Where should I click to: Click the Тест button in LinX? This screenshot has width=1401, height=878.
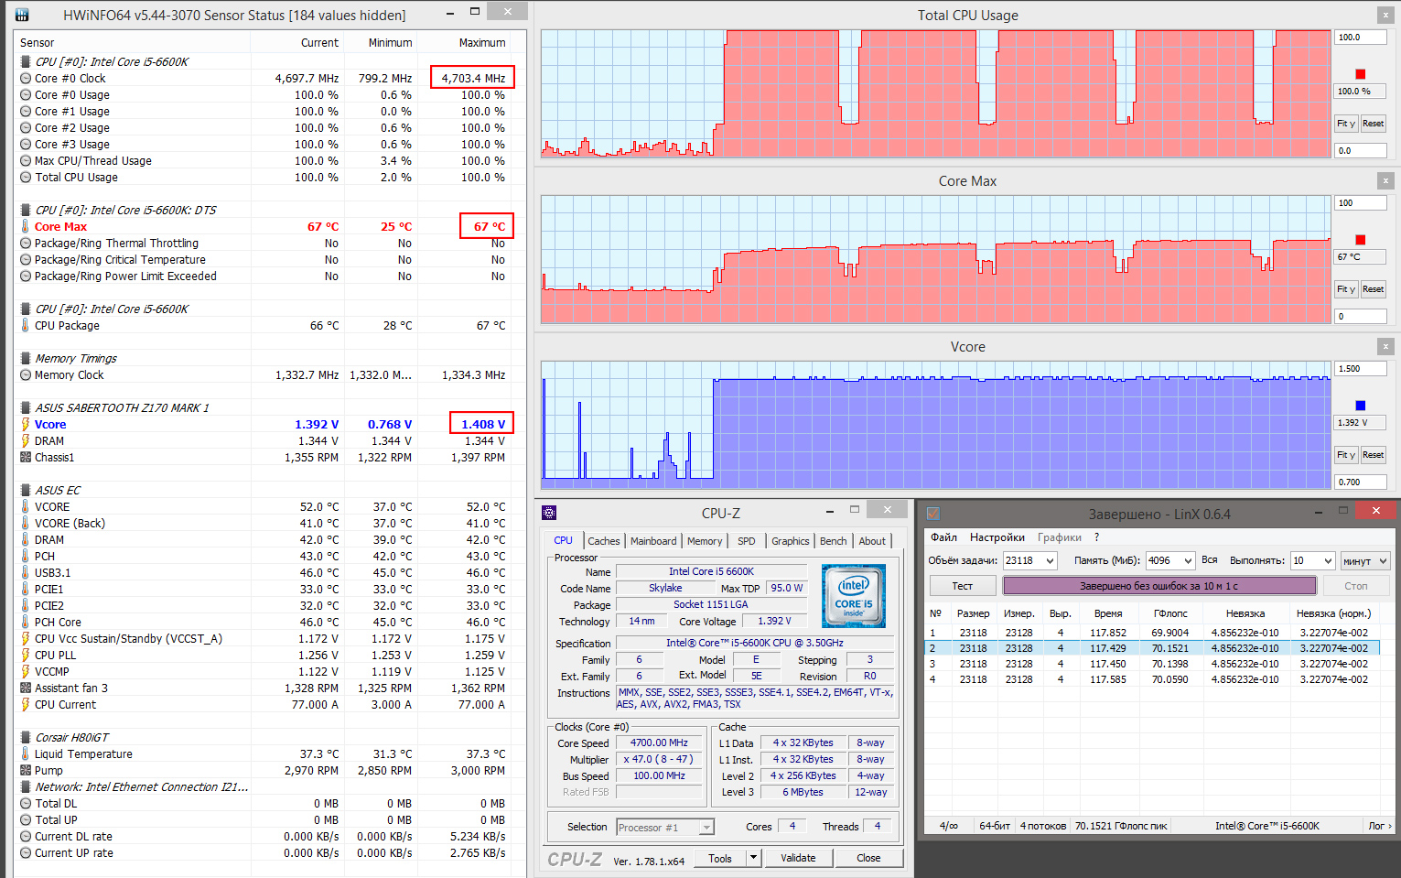pos(963,586)
